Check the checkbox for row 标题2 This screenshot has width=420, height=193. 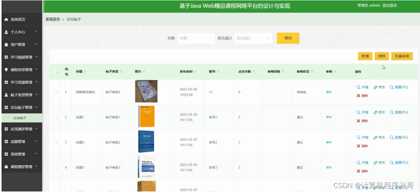pyautogui.click(x=55, y=142)
